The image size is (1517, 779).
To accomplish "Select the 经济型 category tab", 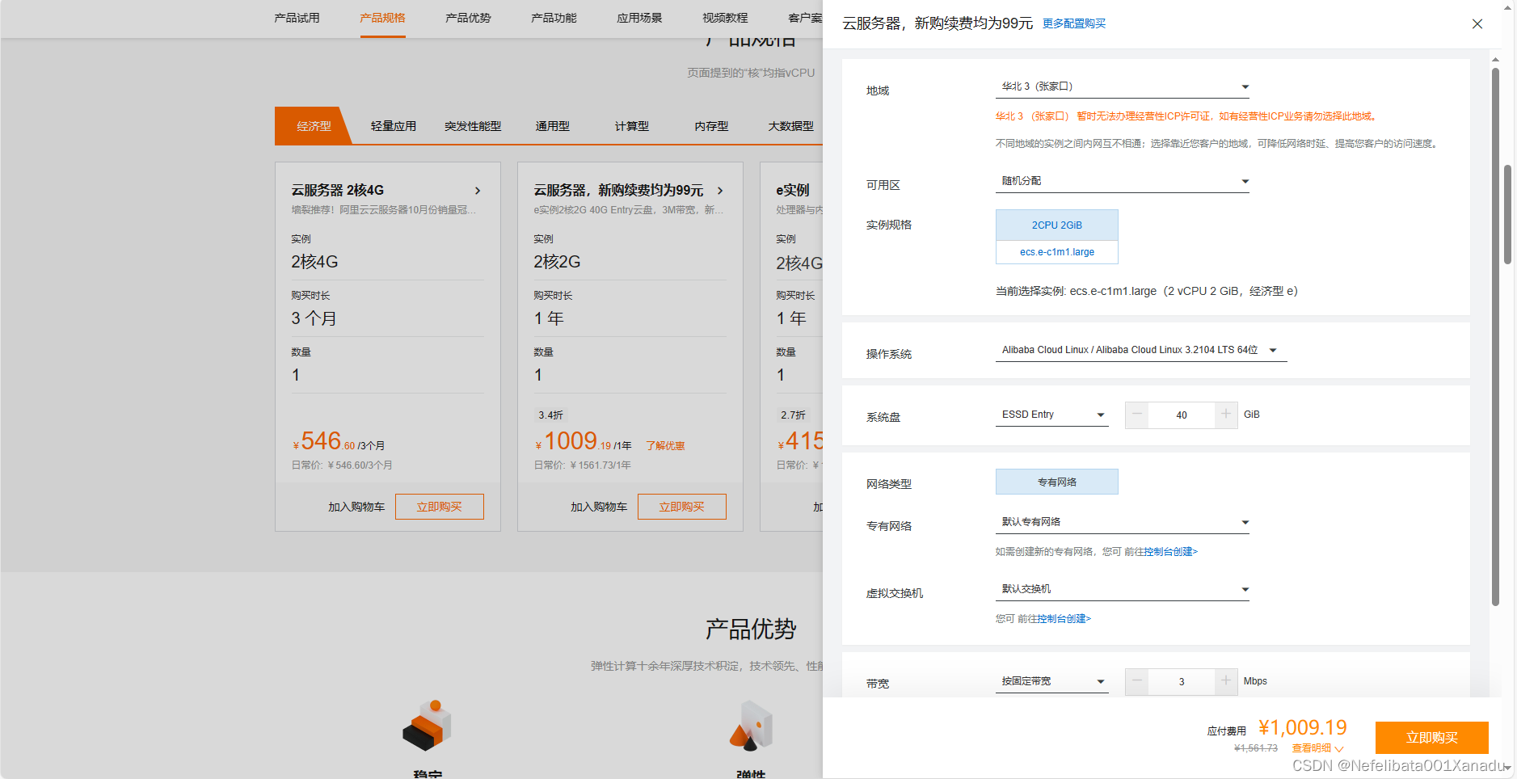I will coord(314,126).
